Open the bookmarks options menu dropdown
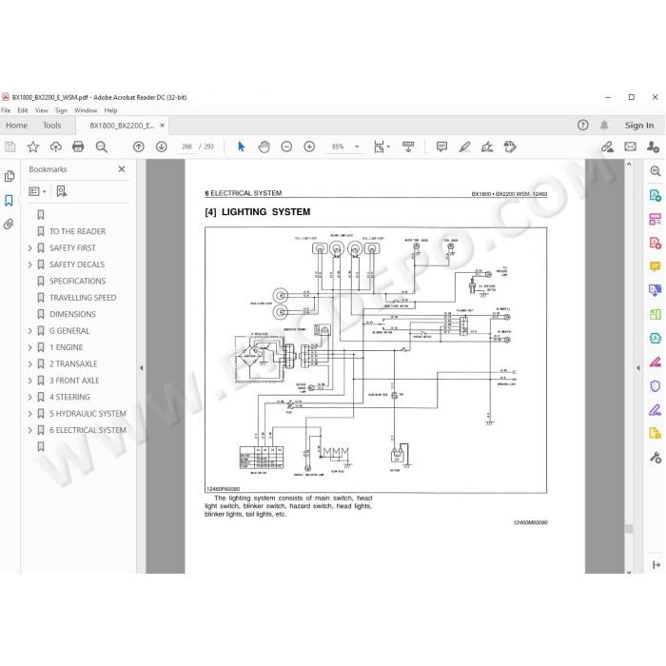The height and width of the screenshot is (666, 666). [37, 191]
